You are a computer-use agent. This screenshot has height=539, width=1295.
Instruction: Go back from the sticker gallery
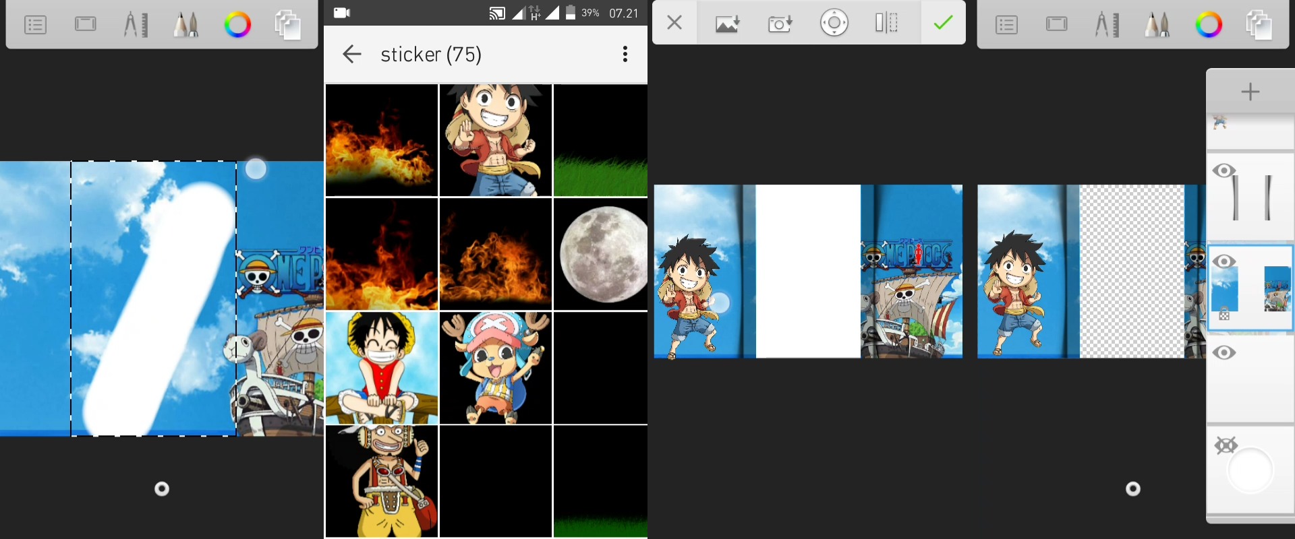pyautogui.click(x=351, y=54)
